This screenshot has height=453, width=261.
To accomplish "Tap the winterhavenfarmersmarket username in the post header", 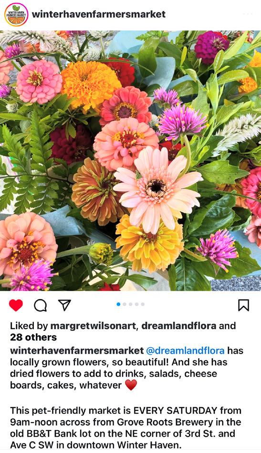I will 99,14.
